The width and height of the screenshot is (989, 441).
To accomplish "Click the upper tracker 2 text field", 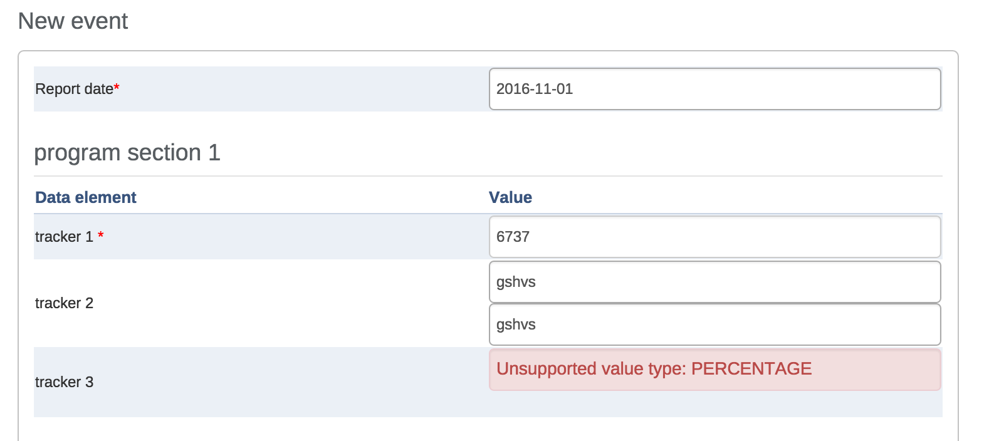I will coord(714,282).
